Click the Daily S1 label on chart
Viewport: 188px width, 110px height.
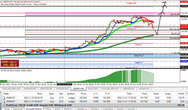point(139,63)
